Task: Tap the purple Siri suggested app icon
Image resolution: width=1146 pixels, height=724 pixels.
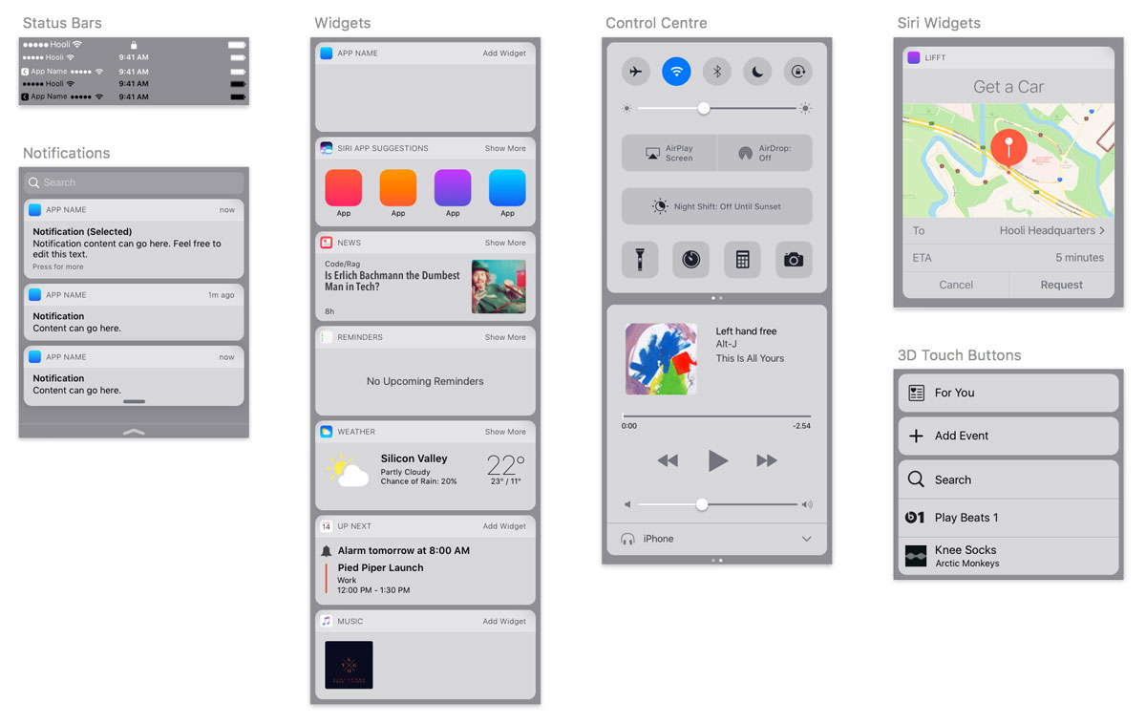Action: pos(453,188)
